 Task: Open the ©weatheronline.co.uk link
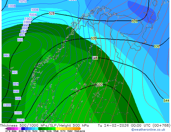point(148,130)
